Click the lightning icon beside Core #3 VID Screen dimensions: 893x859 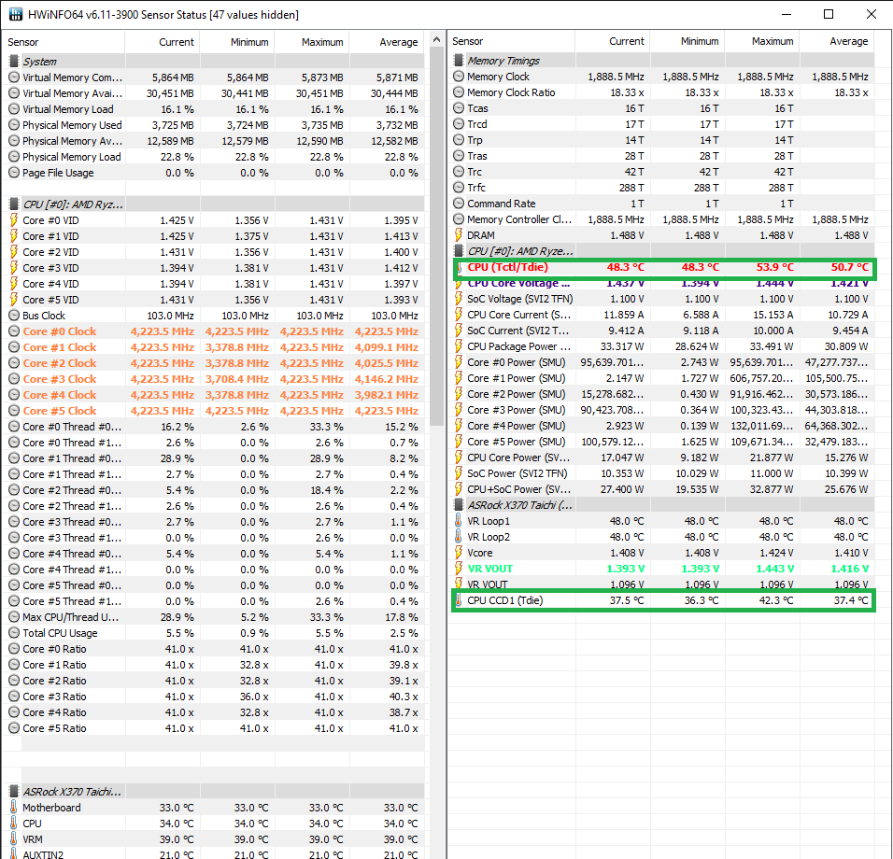pyautogui.click(x=14, y=268)
